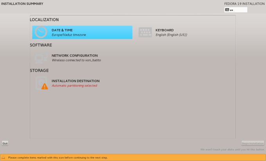This screenshot has width=266, height=161.
Task: Click the Quit button
Action: tap(5, 143)
